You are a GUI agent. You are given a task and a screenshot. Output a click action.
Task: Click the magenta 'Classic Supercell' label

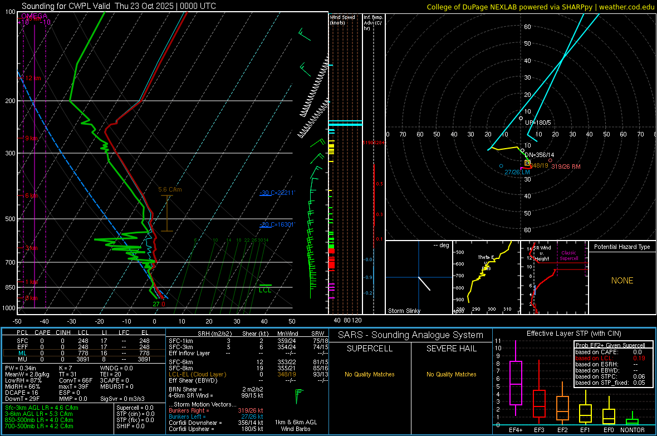[569, 256]
